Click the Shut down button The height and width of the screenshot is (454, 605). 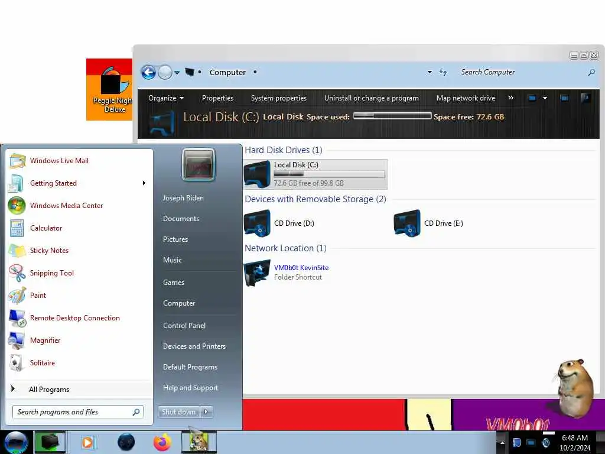178,412
